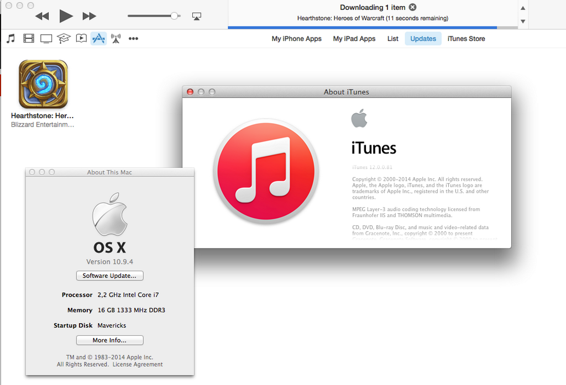
Task: Skip back with the rewind button
Action: (x=42, y=16)
